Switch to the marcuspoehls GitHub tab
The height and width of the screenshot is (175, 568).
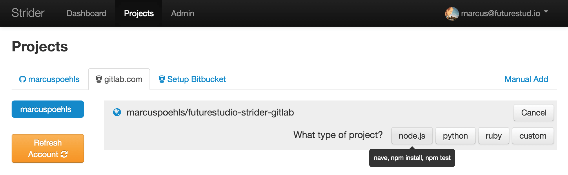coord(50,79)
